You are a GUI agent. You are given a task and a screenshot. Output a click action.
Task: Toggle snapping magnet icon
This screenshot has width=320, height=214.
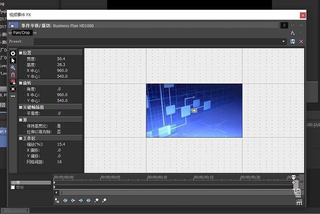coord(13,75)
